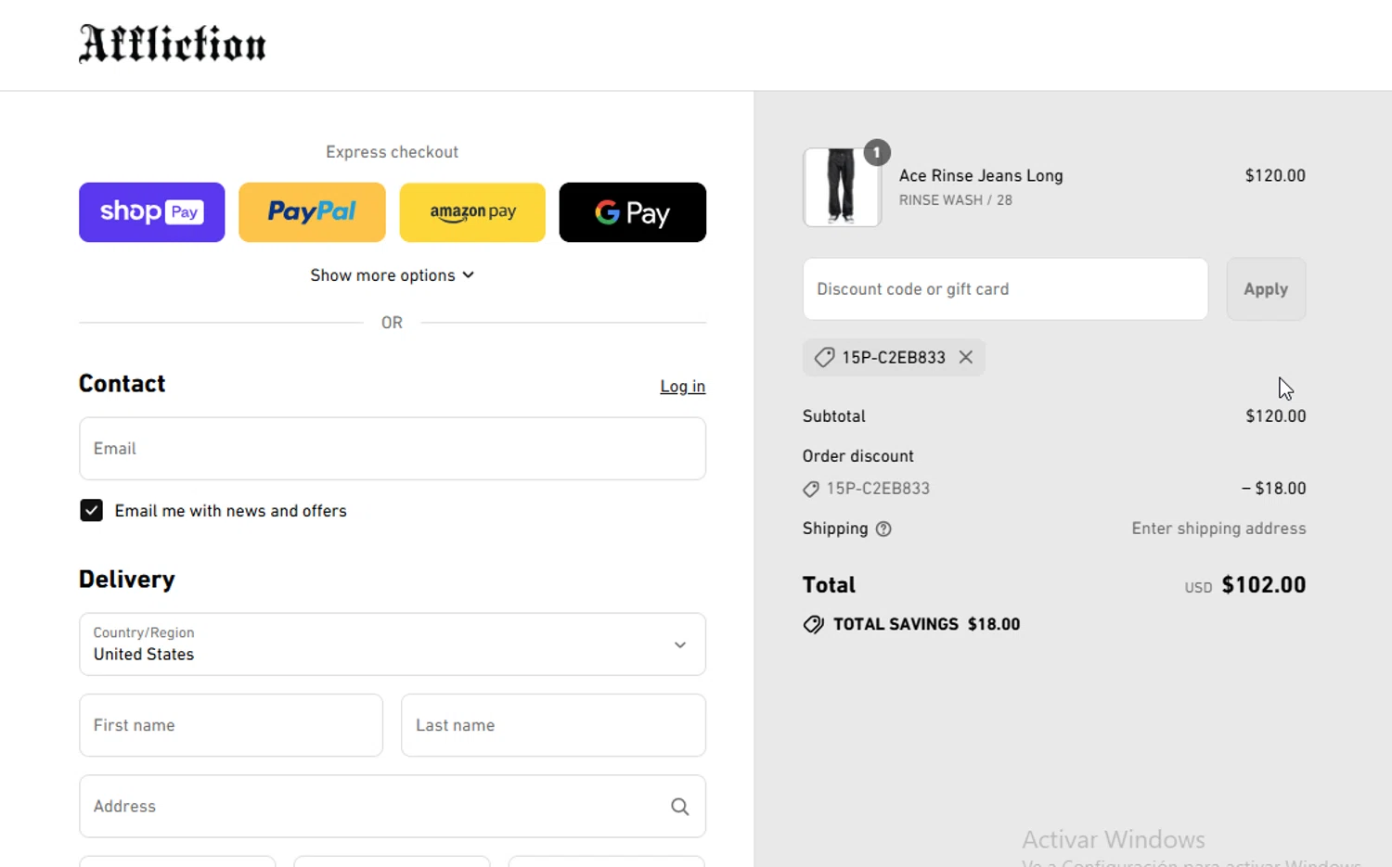Click the Last name field
This screenshot has height=867, width=1392.
pyautogui.click(x=554, y=725)
